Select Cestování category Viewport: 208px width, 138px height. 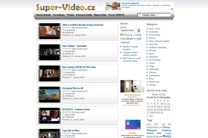(x=154, y=32)
